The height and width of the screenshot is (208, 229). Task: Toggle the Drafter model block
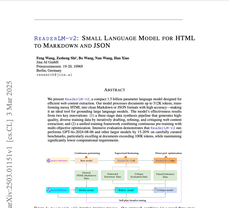click(x=87, y=190)
